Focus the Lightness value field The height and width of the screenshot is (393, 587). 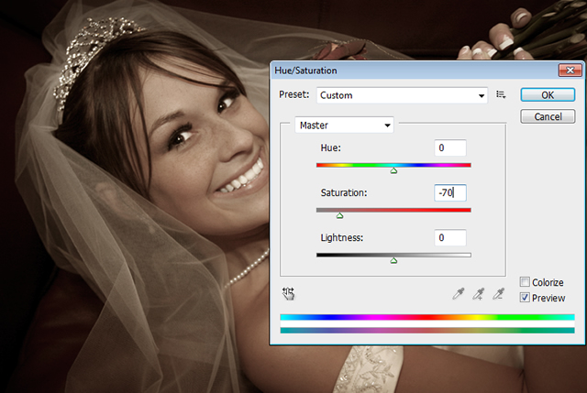[450, 238]
